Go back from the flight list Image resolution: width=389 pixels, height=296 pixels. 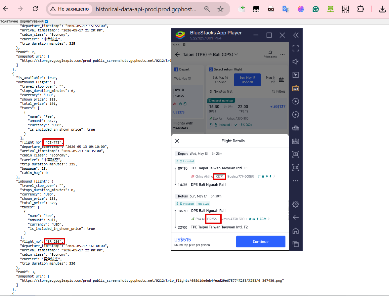177,54
